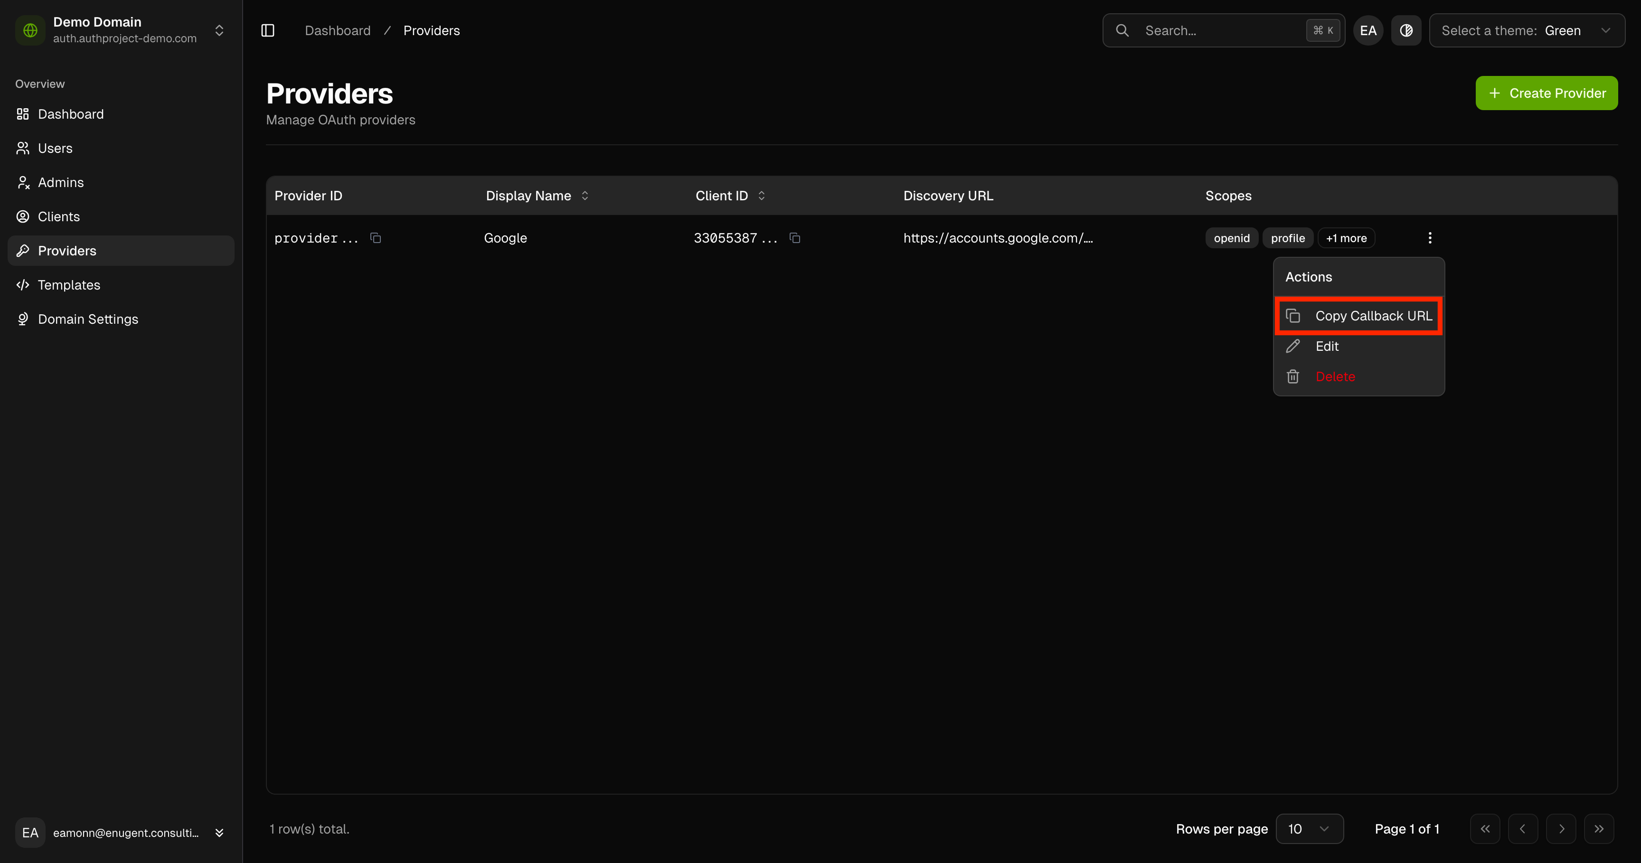Screen dimensions: 1641x863
Task: Click the Clients circle-user icon
Action: [23, 216]
